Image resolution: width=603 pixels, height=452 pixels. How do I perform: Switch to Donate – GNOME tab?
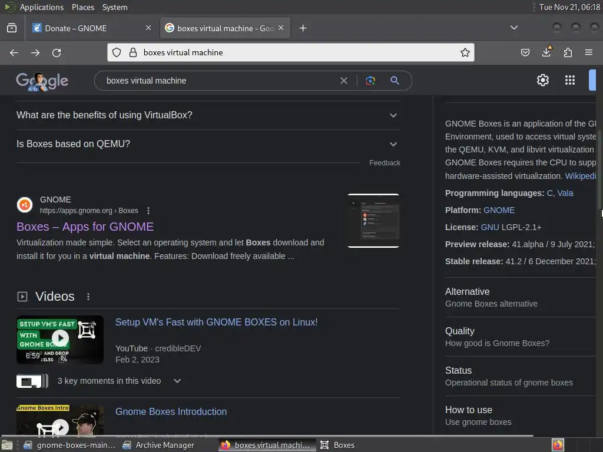tap(91, 28)
